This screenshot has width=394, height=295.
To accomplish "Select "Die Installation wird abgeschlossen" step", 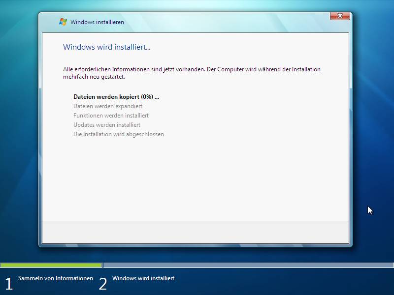I will point(119,134).
